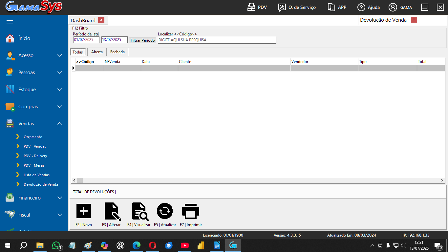
Task: Switch to the Aberta tab
Action: pyautogui.click(x=97, y=52)
